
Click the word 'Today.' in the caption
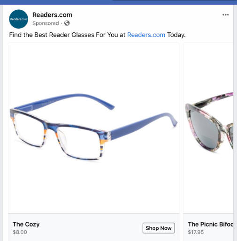[176, 35]
